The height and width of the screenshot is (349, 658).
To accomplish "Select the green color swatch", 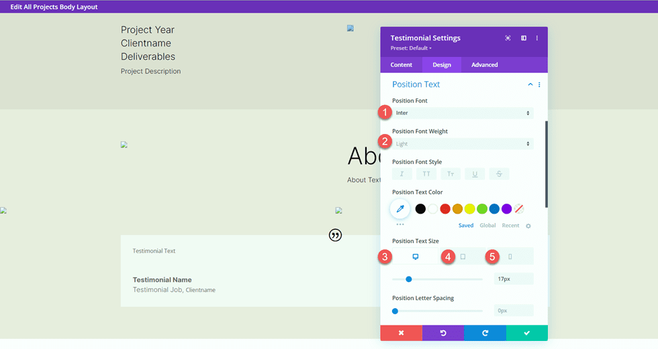I will [x=482, y=209].
